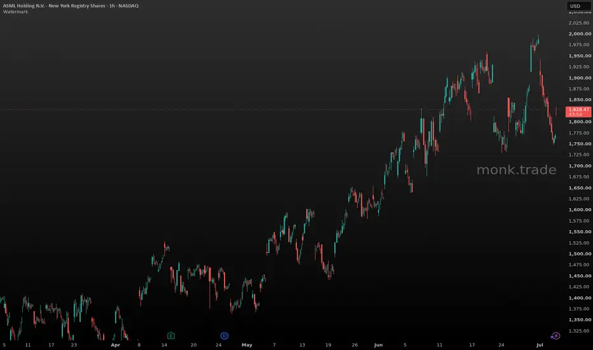
Task: Click the 1,425.00 price axis label
Action: [x=579, y=287]
